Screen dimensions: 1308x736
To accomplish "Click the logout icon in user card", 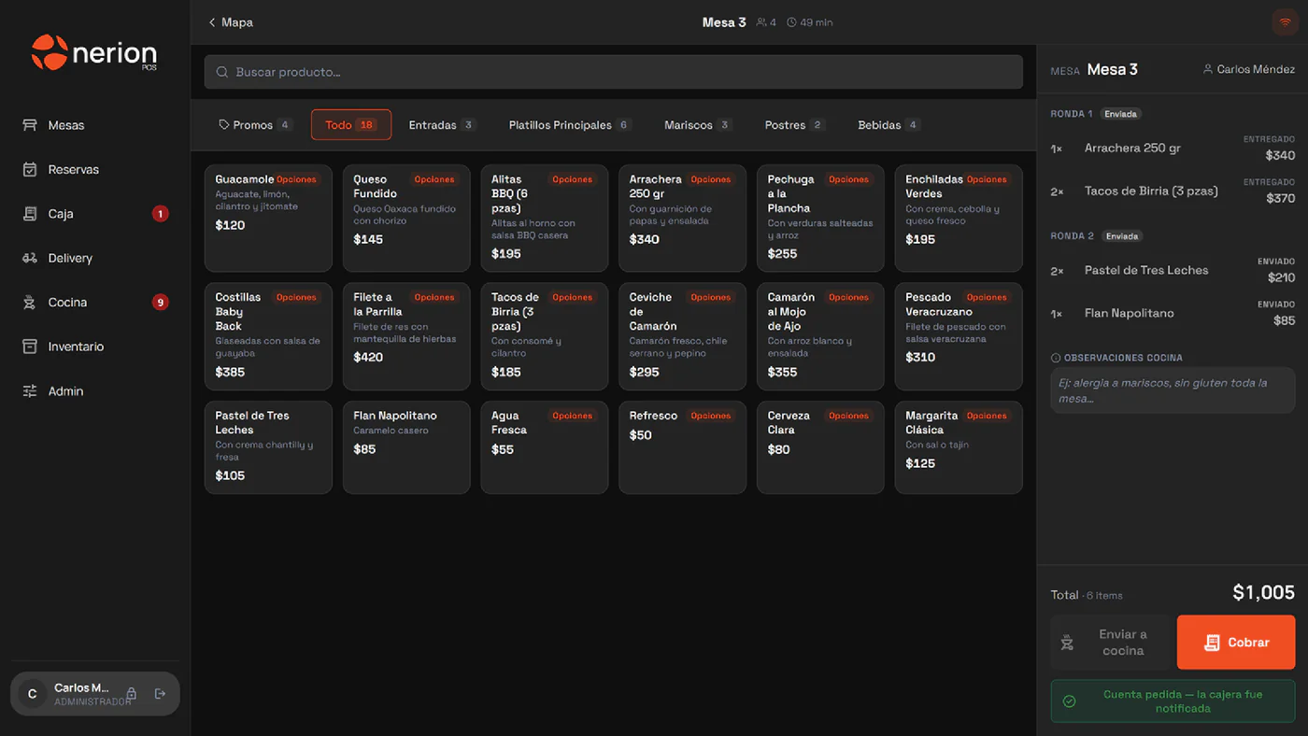I will tap(160, 694).
